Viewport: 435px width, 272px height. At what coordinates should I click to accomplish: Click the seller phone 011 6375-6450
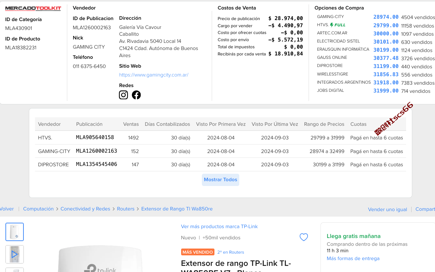[89, 66]
